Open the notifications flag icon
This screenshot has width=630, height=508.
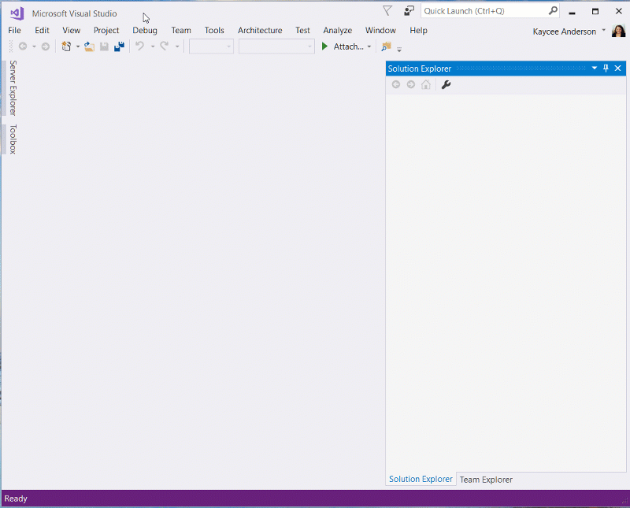(x=387, y=11)
